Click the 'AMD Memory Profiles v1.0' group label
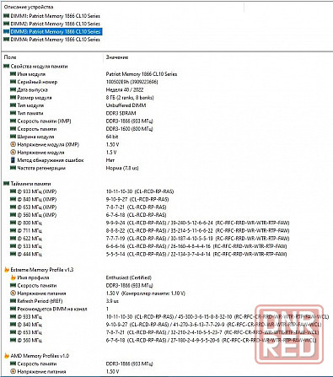 click(40, 356)
